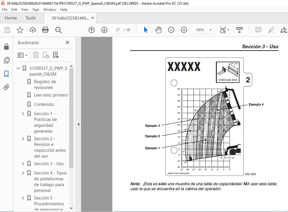Open the Help menu
The width and height of the screenshot is (288, 212).
pyautogui.click(x=64, y=10)
